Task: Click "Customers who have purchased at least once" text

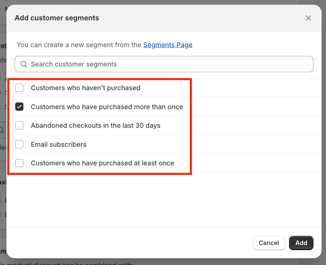Action: click(102, 163)
